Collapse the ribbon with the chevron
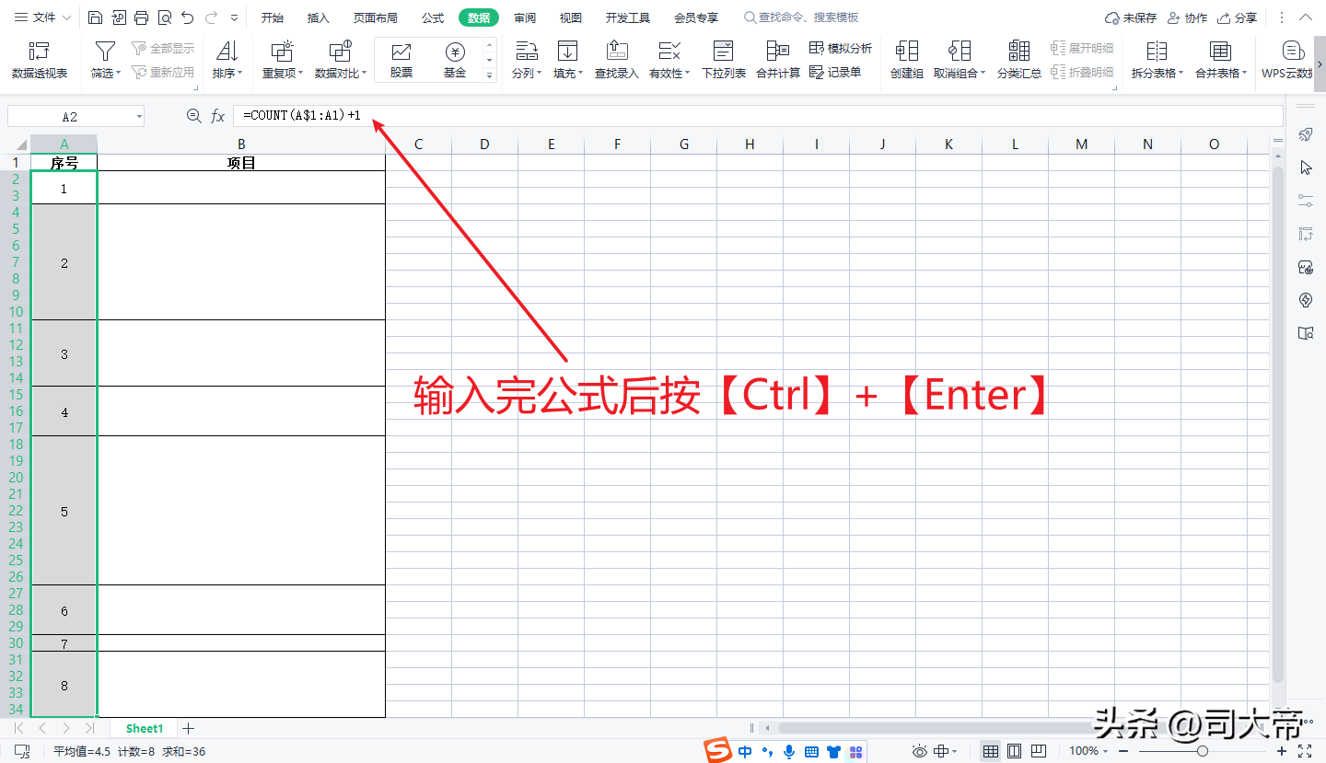Image resolution: width=1326 pixels, height=763 pixels. [1307, 17]
